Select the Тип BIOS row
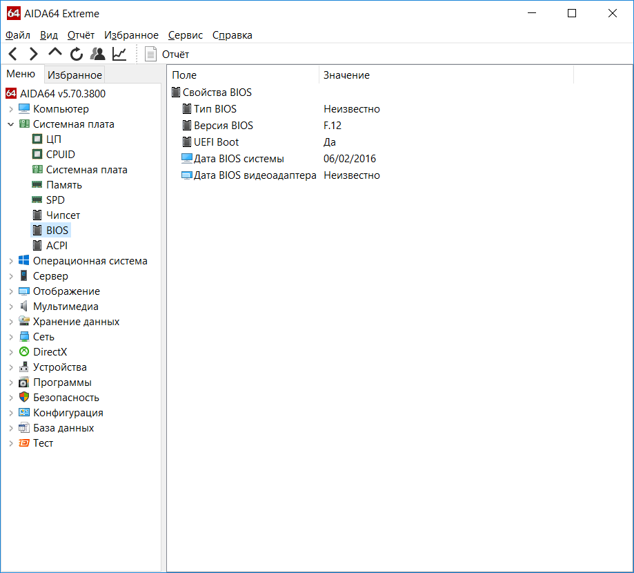634x573 pixels. [215, 109]
